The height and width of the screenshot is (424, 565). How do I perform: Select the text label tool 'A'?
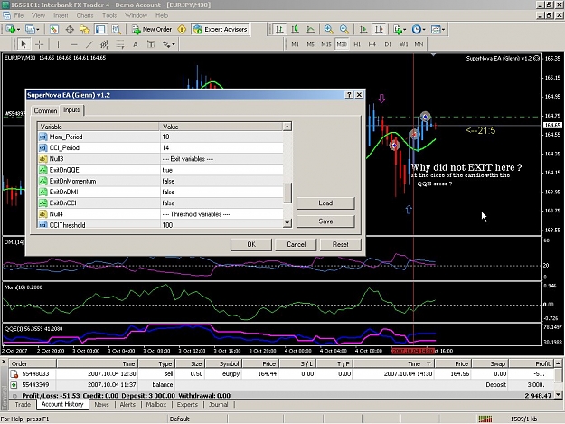[x=135, y=44]
